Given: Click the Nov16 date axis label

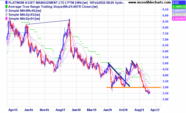Looking at the screenshot, I should pyautogui.click(x=44, y=110).
